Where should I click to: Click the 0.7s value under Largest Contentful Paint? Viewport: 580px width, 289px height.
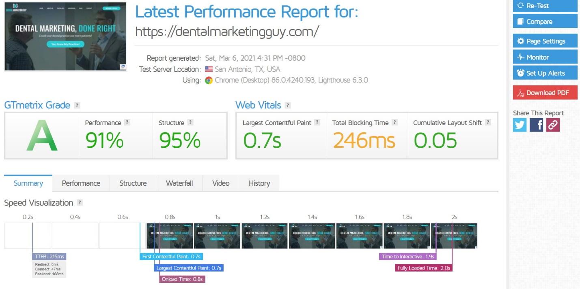coord(262,140)
